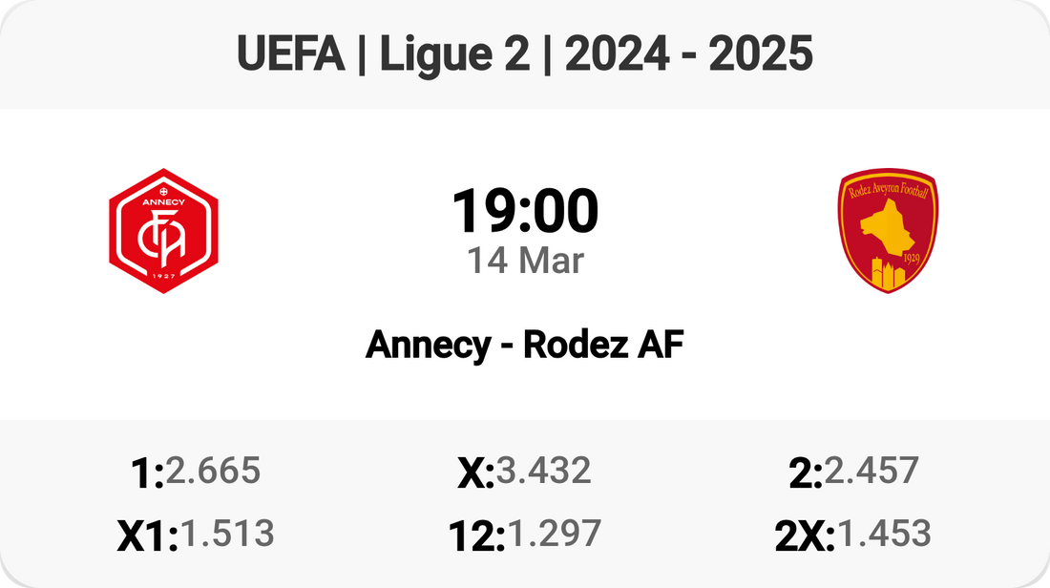Screen dimensions: 1050x588
Task: Choose double chance X1 odds 1.513
Action: pyautogui.click(x=227, y=535)
